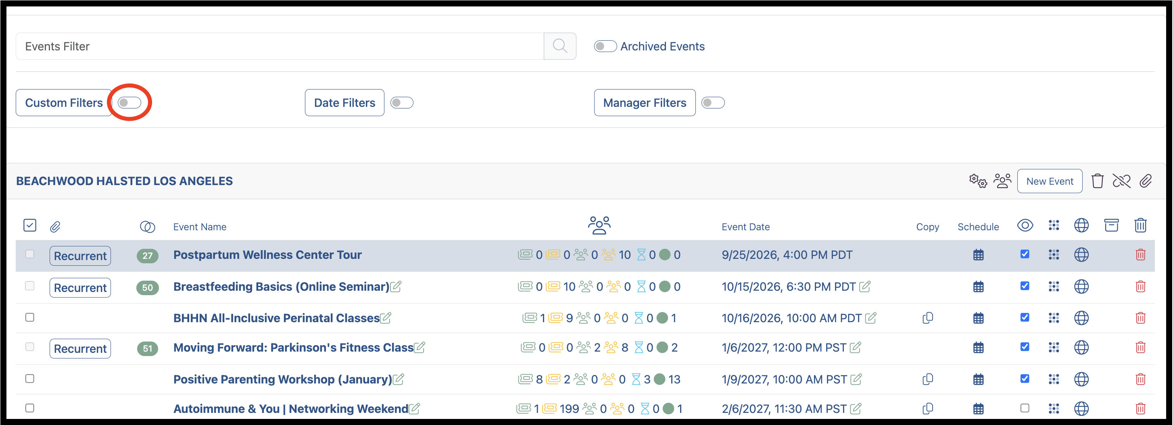Image resolution: width=1173 pixels, height=425 pixels.
Task: Click the trash bin icon next to New Event
Action: (x=1098, y=181)
